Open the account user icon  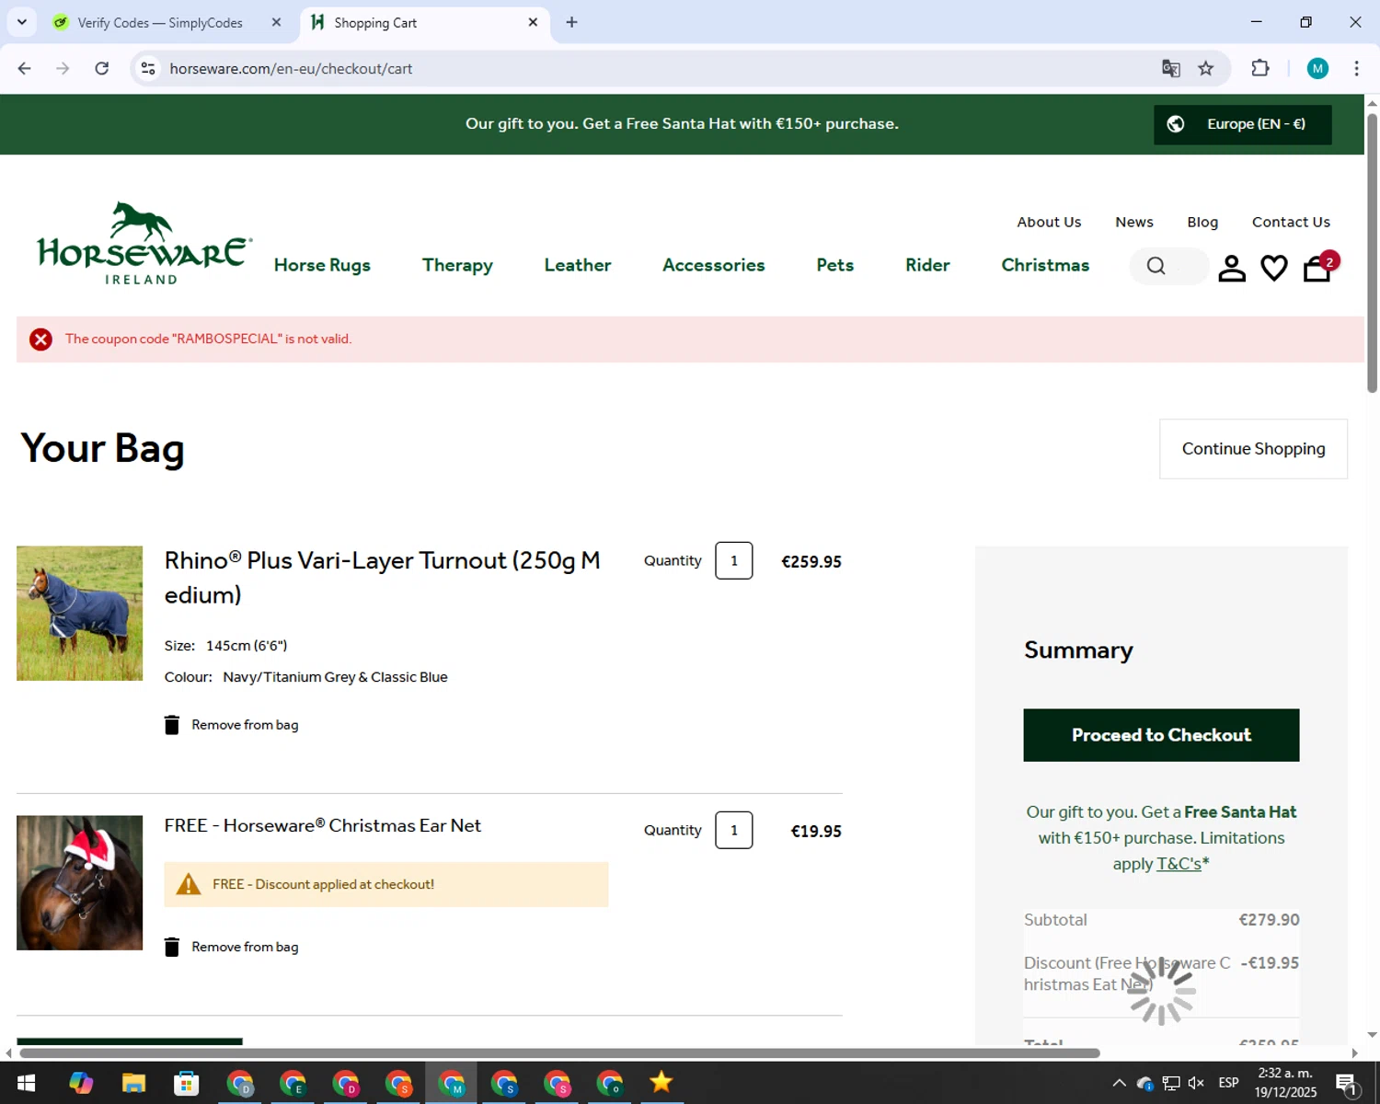(x=1232, y=268)
